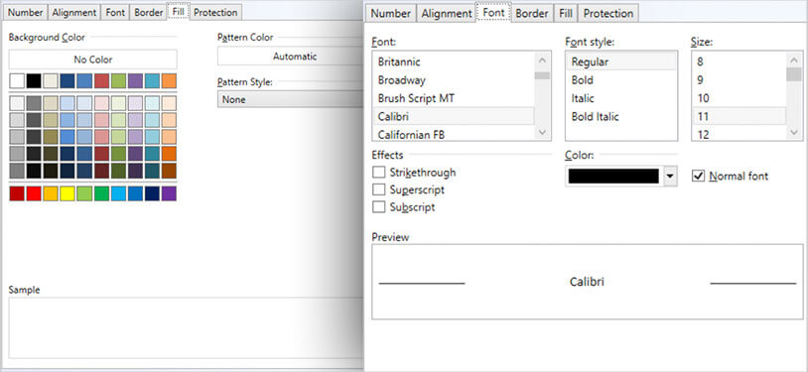Viewport: 808px width, 372px height.
Task: Choose the black swatch in top theme row
Action: [x=34, y=81]
